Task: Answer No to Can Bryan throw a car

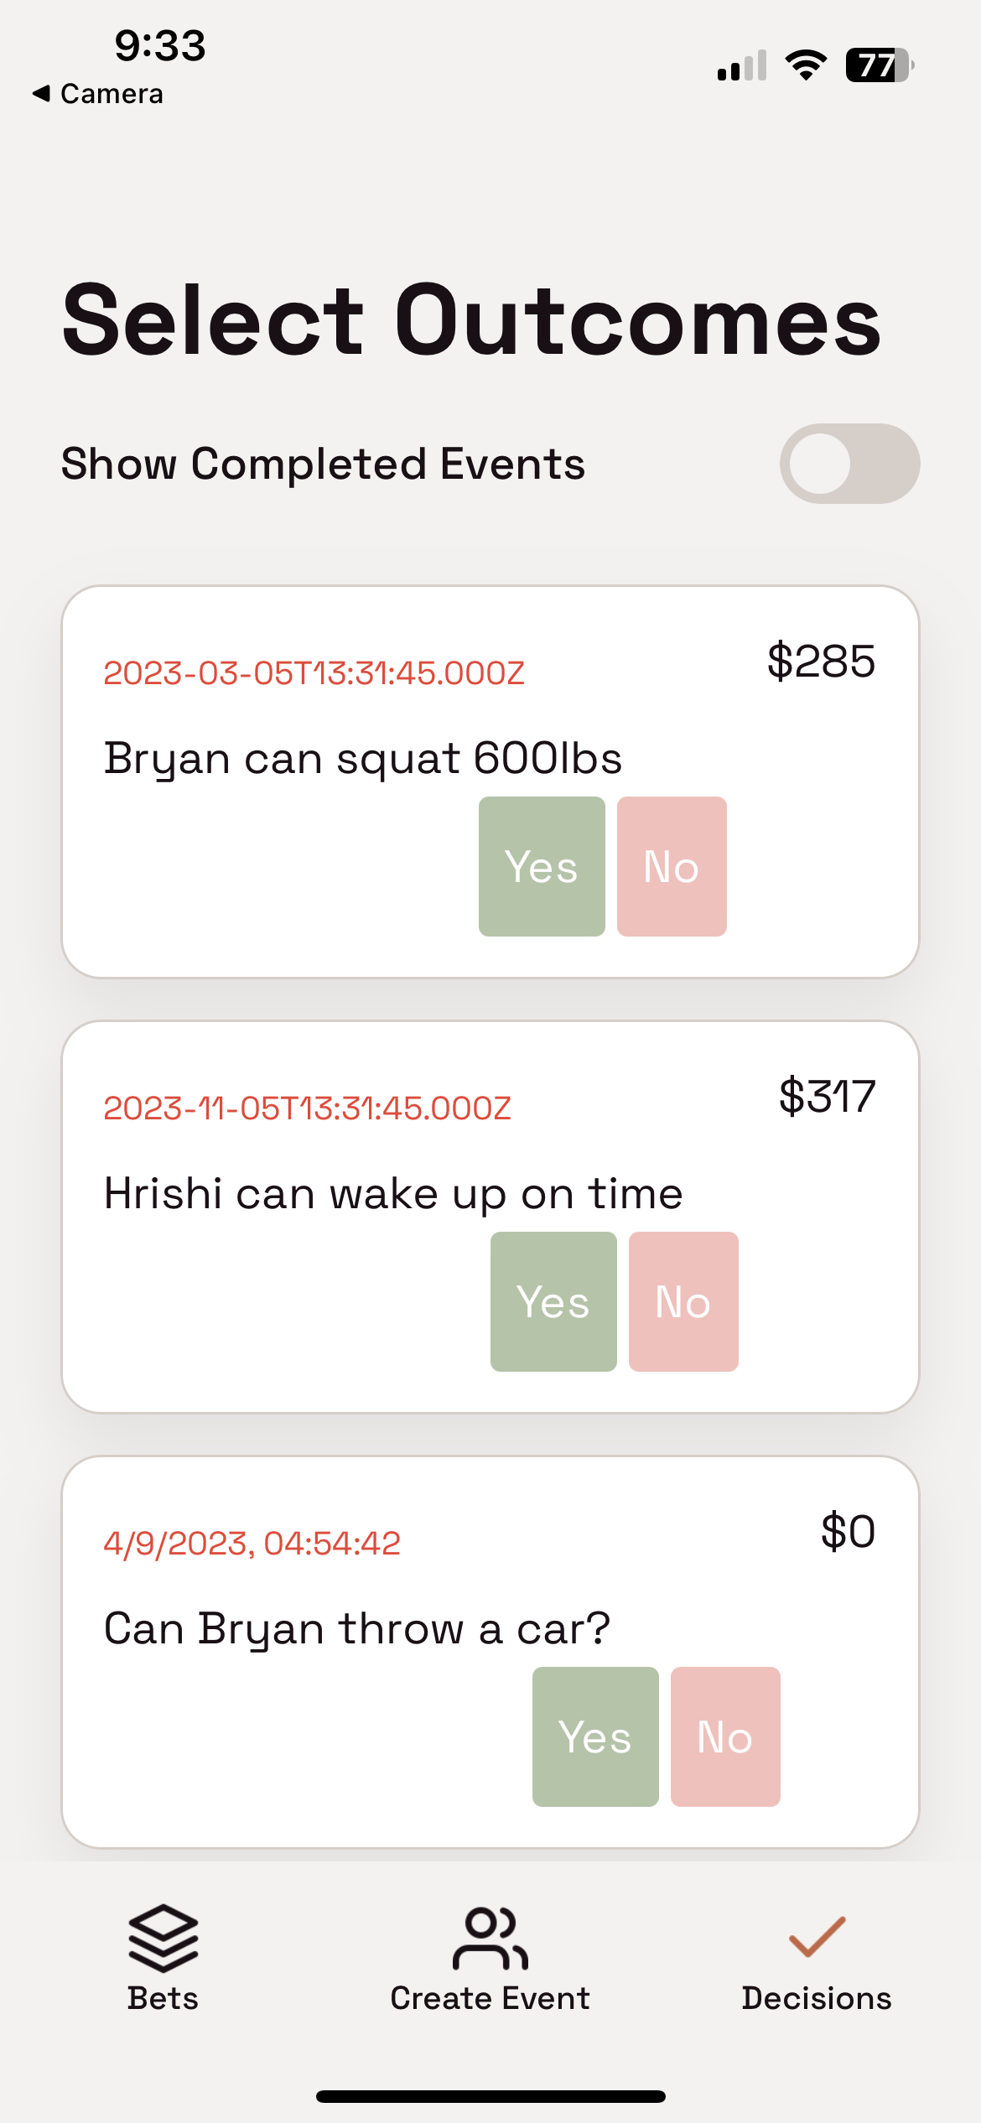Action: tap(725, 1736)
